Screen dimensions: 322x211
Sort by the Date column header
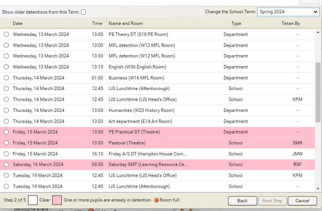pos(49,23)
